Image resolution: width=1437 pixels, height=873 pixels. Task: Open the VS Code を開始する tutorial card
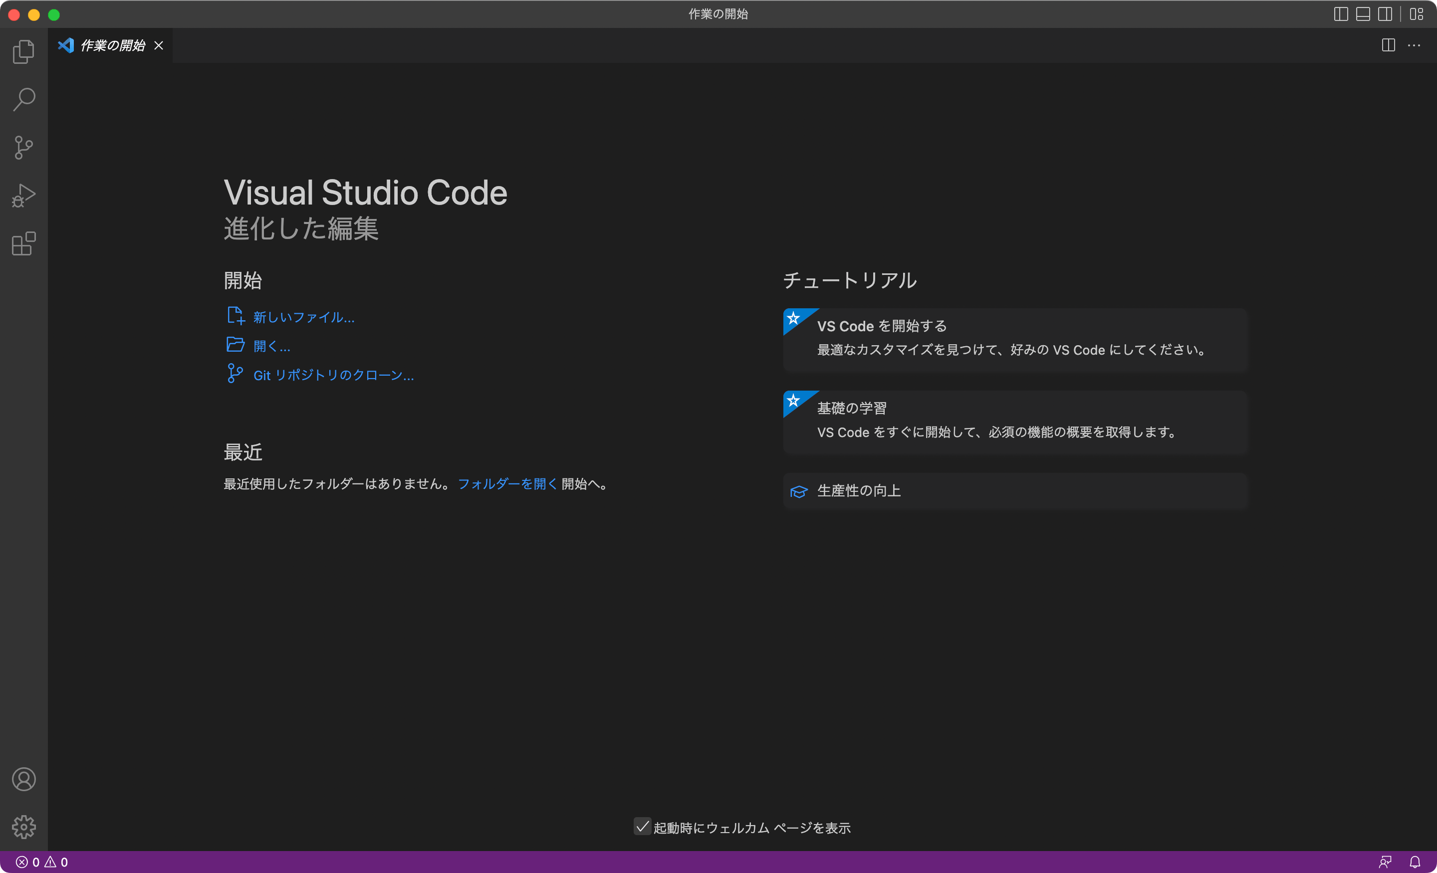(1015, 339)
